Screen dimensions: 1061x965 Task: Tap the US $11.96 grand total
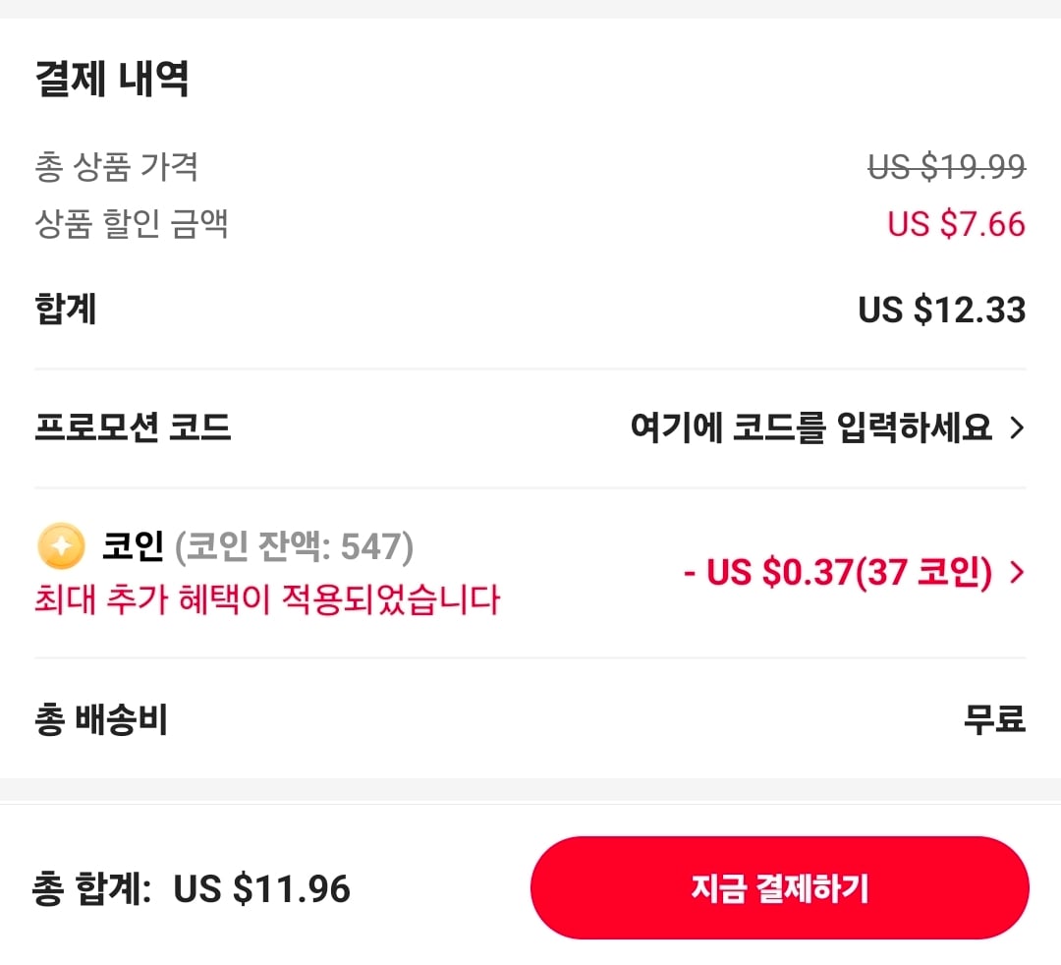pos(261,889)
